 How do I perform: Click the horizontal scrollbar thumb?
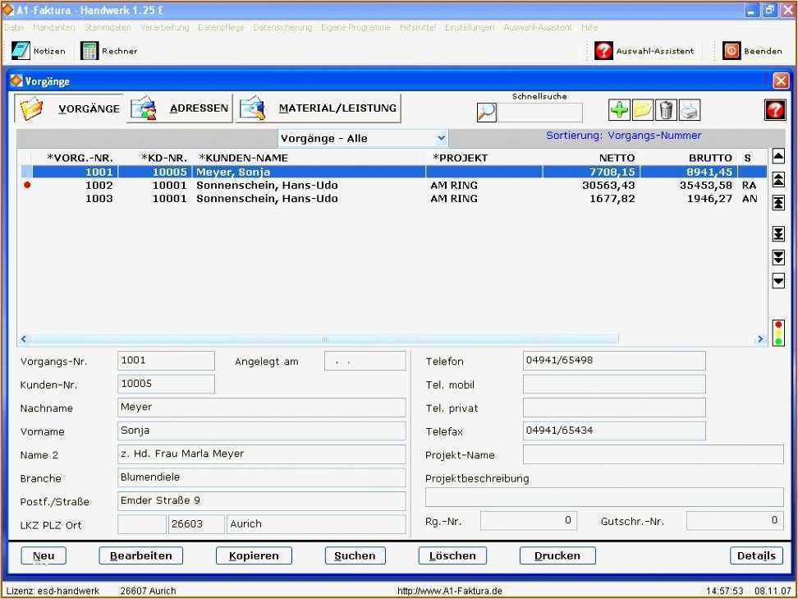coord(324,339)
